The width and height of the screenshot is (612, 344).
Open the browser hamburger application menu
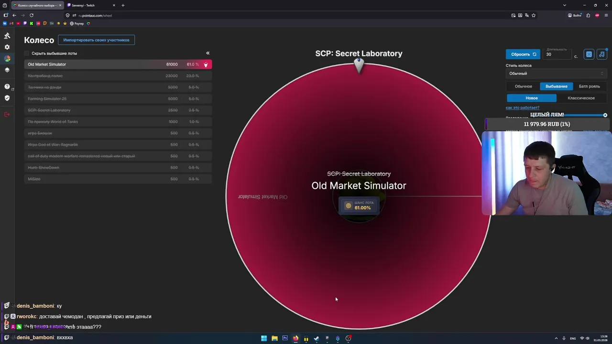point(606,15)
